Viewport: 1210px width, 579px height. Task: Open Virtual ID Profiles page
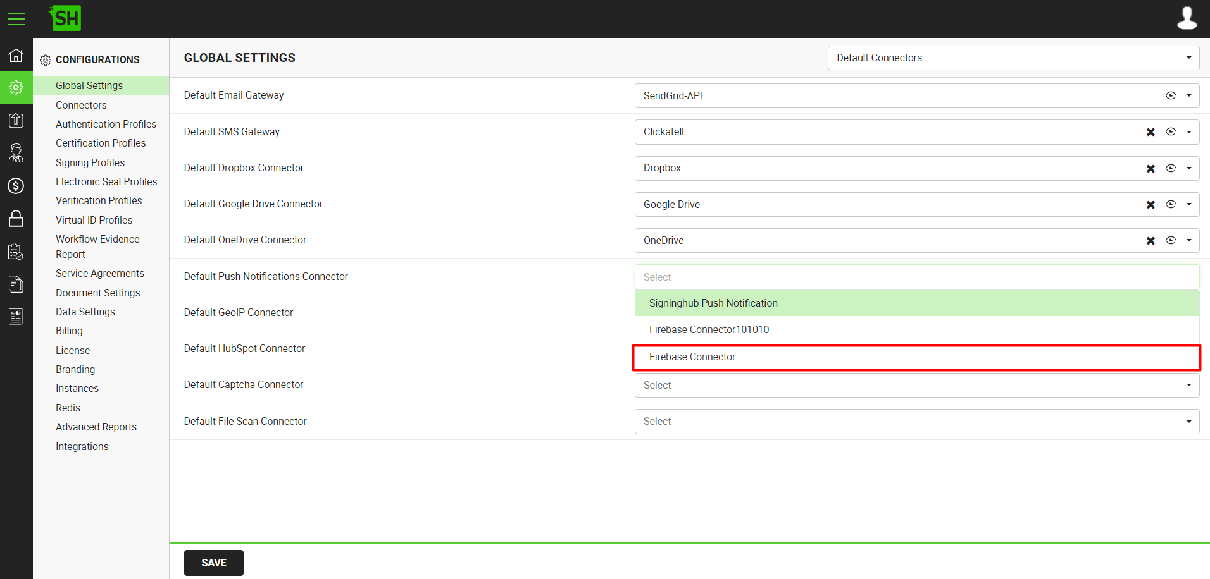point(94,220)
